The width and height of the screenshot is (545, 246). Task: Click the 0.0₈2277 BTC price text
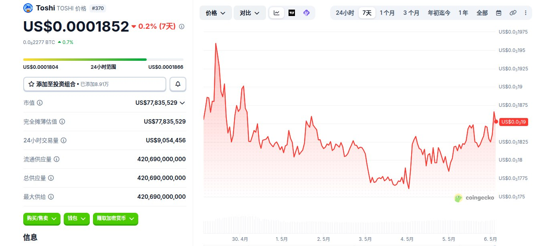tap(39, 42)
